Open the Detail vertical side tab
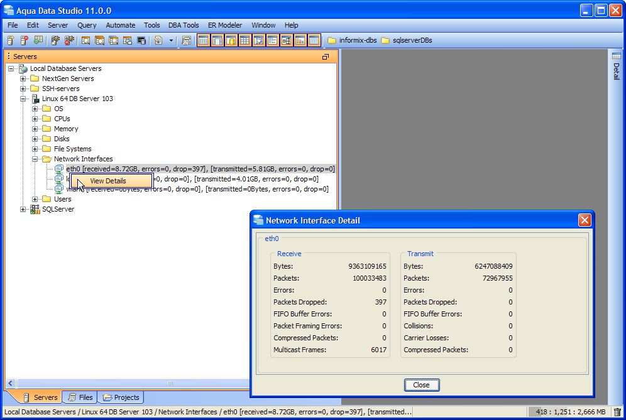Screen dimensions: 626x420 617,66
